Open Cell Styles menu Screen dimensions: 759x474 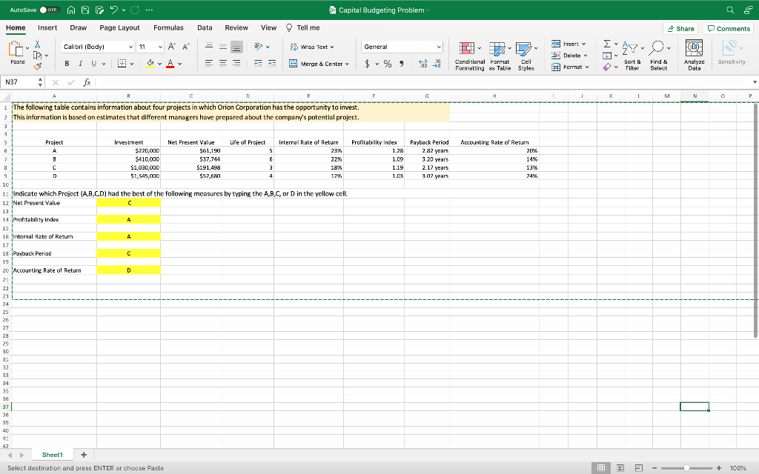pyautogui.click(x=526, y=56)
